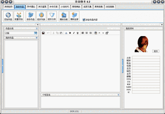The height and width of the screenshot is (114, 165).
Task: Toggle italic formatting in the editor toolbar
Action: pos(74,33)
